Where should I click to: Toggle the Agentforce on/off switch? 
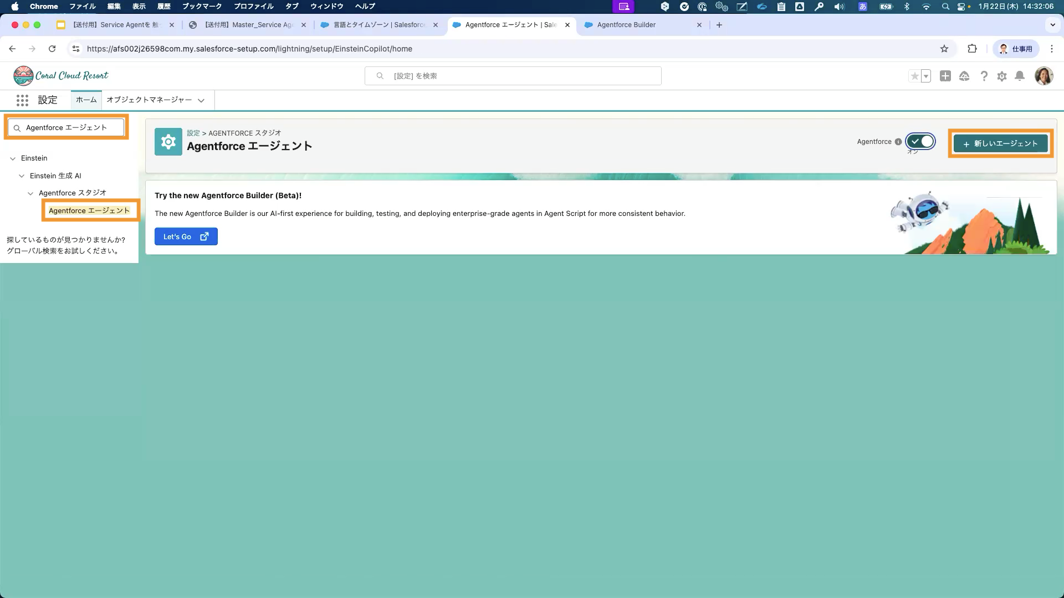coord(920,142)
